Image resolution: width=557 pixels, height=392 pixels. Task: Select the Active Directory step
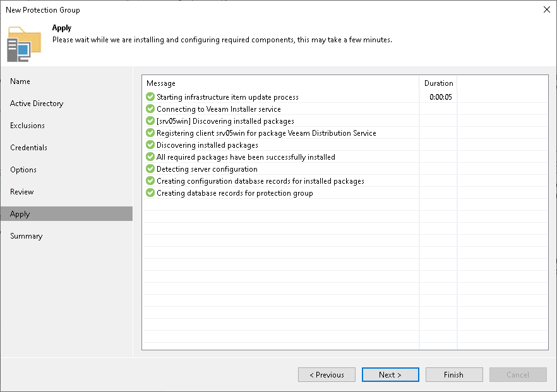click(x=36, y=103)
